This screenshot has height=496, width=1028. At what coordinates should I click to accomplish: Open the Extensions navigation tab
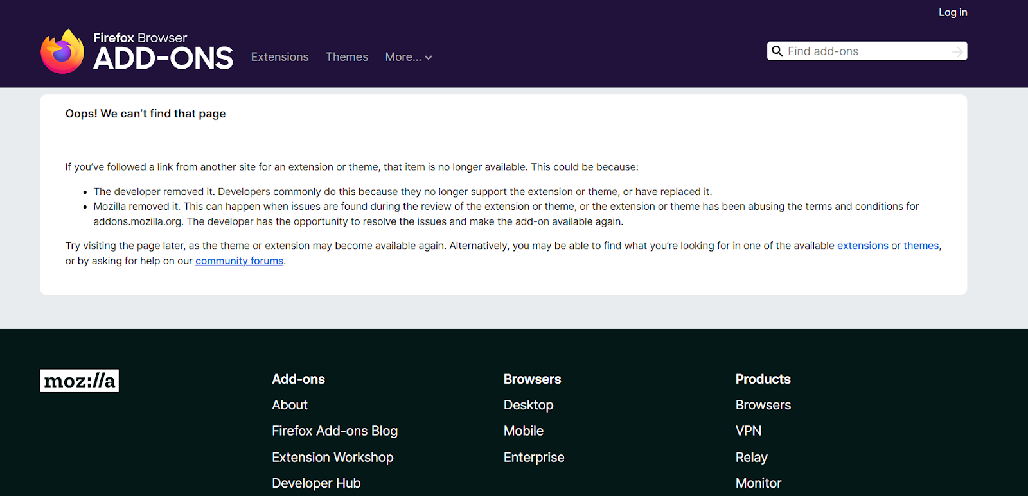279,57
